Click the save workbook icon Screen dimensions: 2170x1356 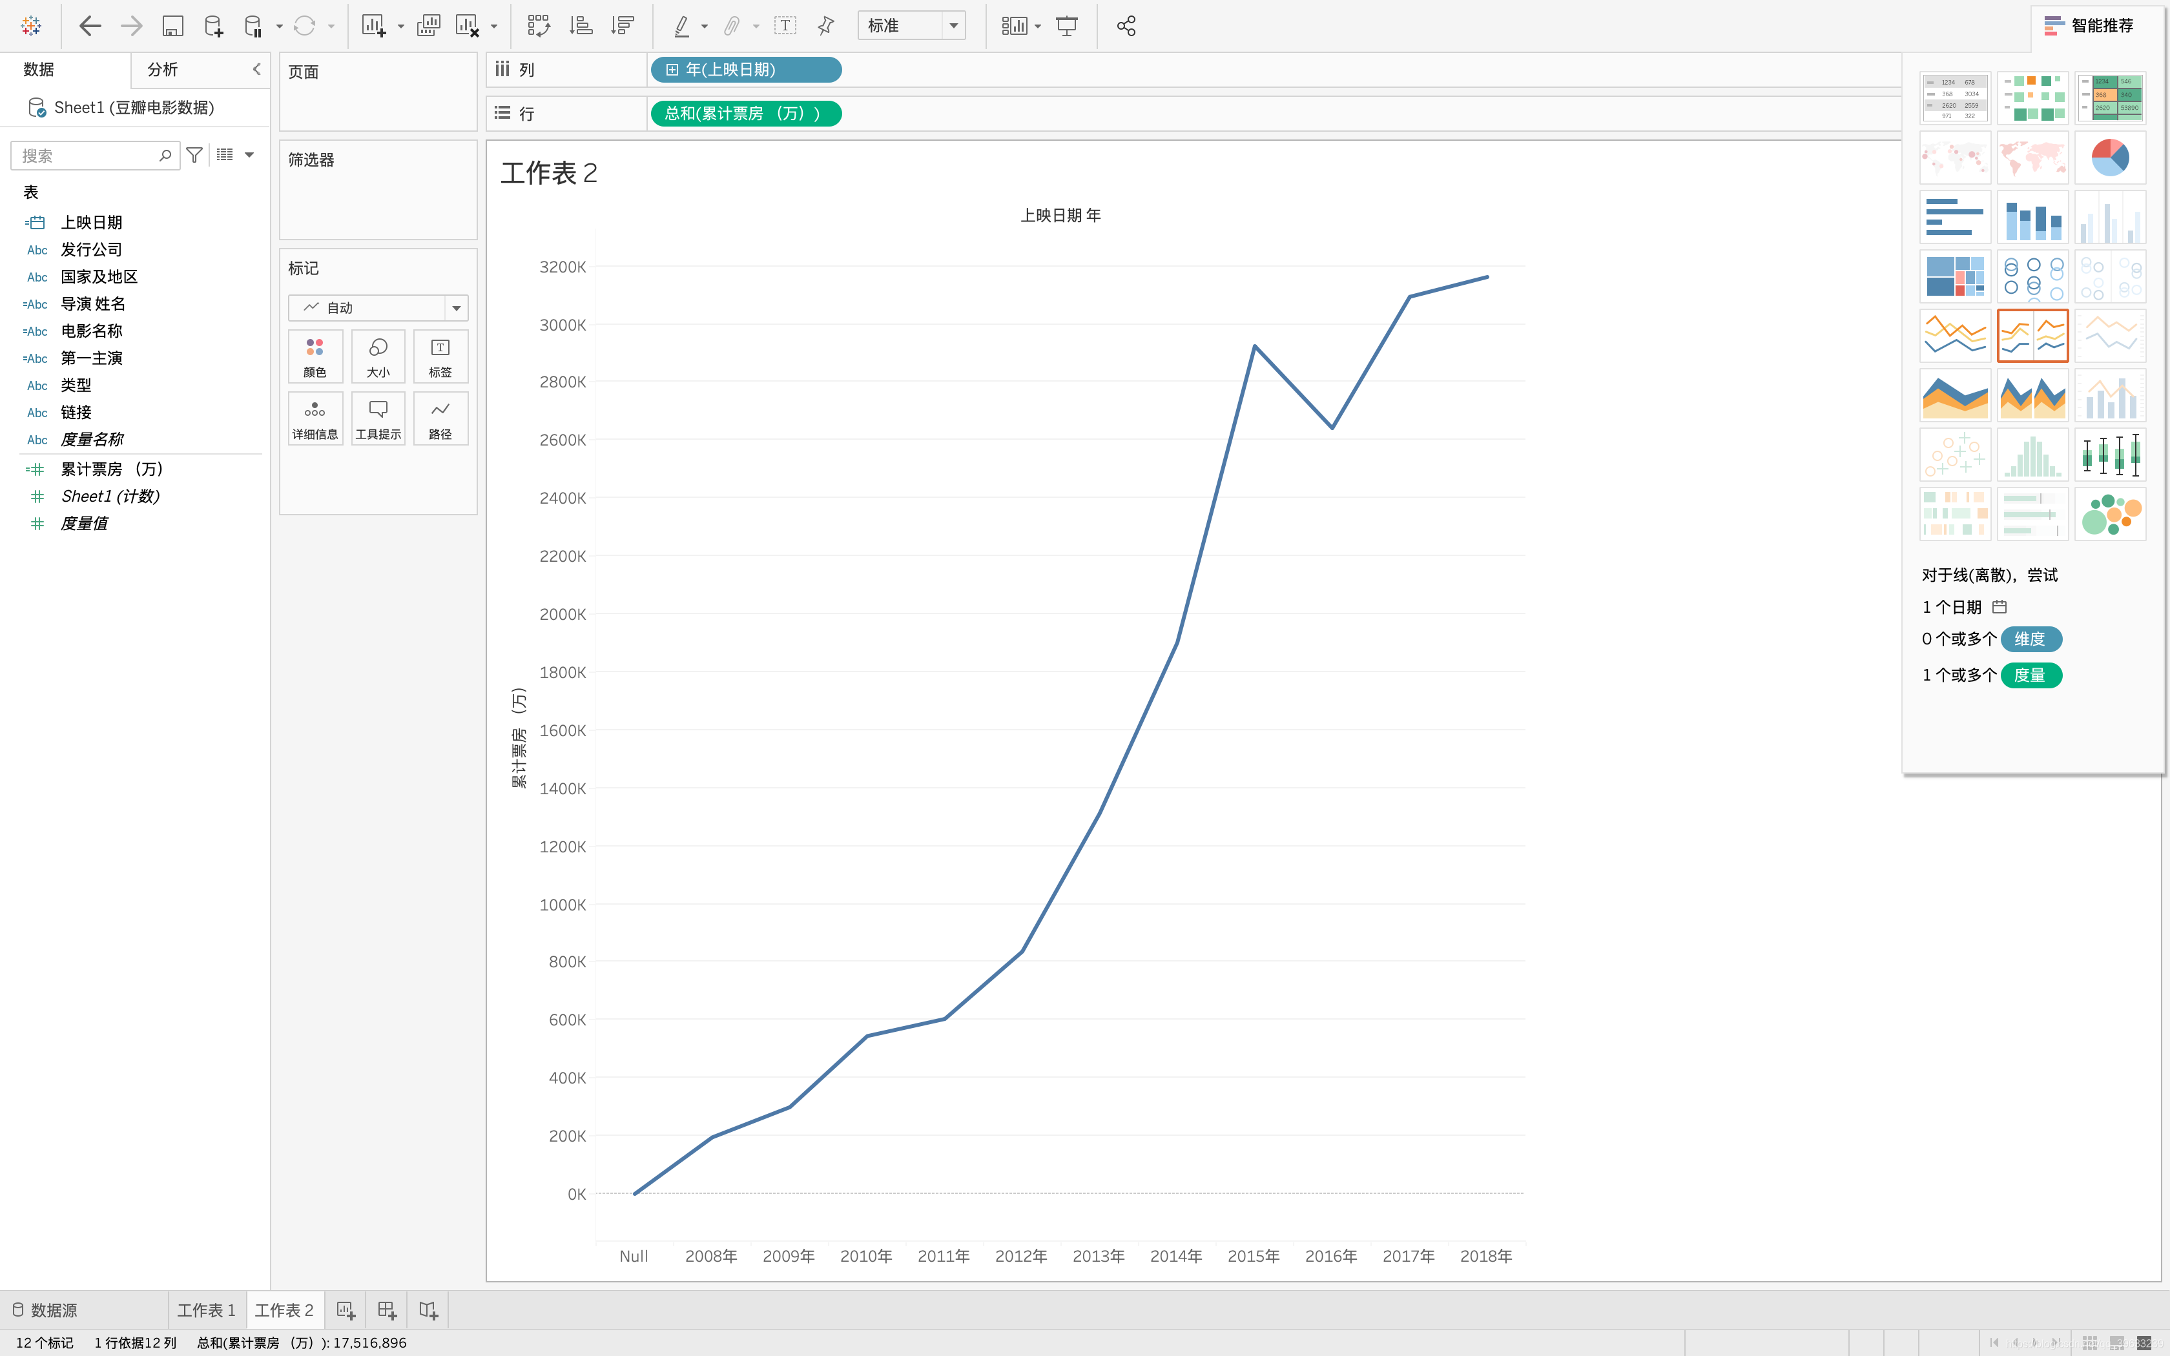(x=172, y=26)
